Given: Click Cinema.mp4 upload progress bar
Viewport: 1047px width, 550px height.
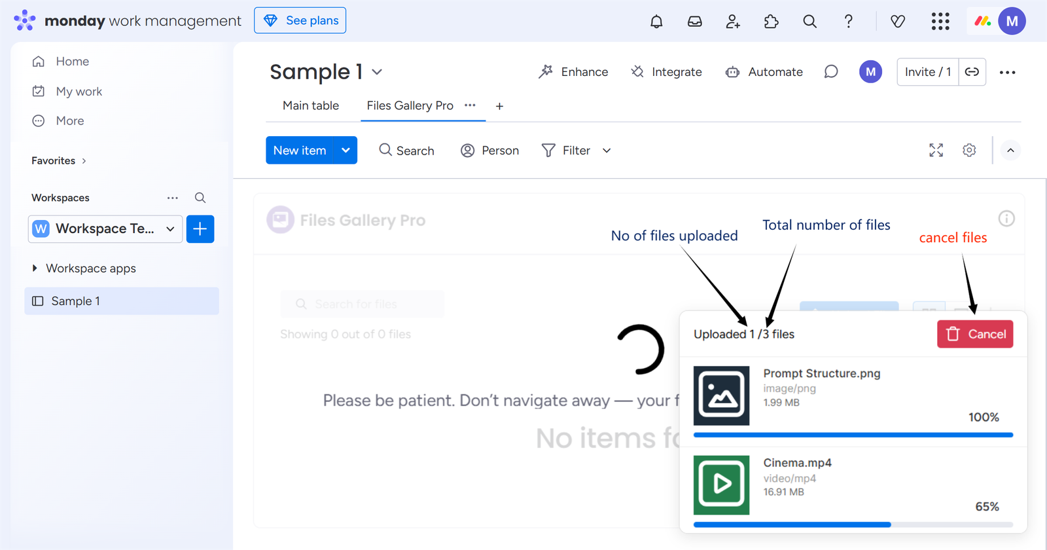Looking at the screenshot, I should coord(853,524).
